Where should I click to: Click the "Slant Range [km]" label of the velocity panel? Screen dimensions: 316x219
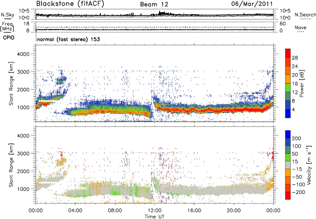coord(11,165)
